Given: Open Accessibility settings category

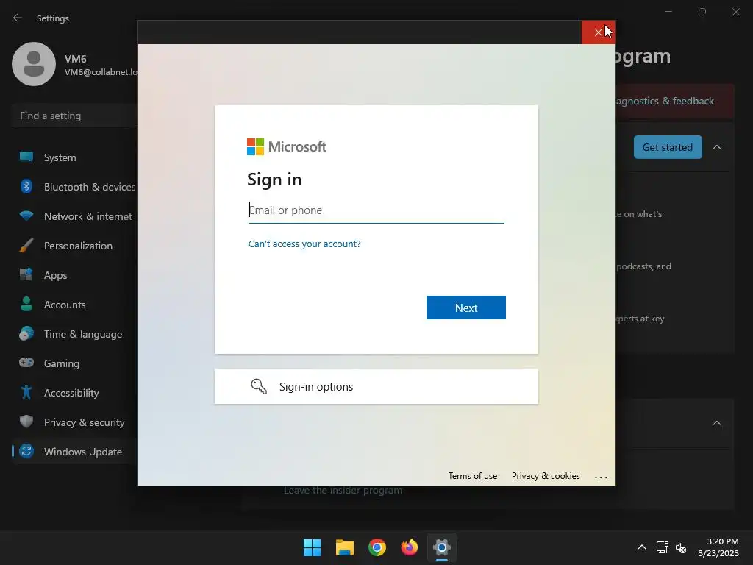Looking at the screenshot, I should 74,393.
